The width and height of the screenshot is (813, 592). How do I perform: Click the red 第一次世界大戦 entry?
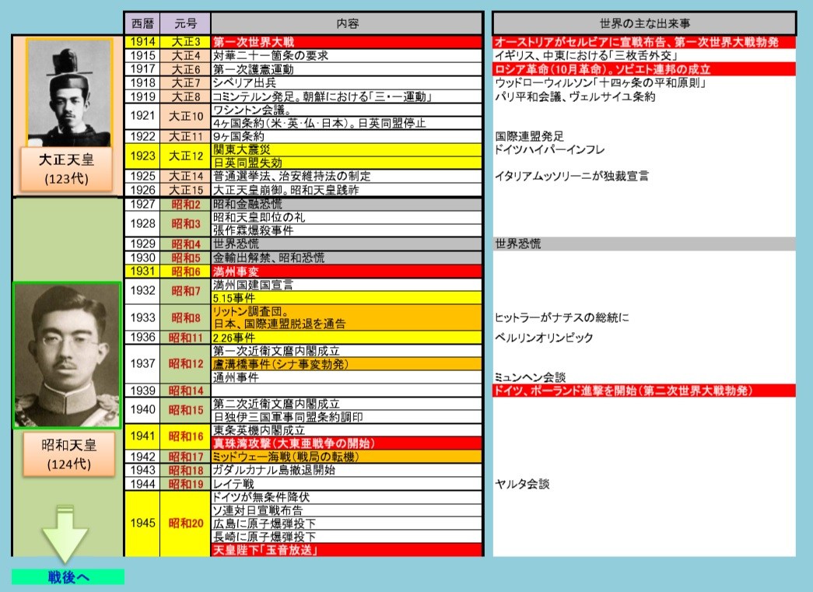[347, 42]
